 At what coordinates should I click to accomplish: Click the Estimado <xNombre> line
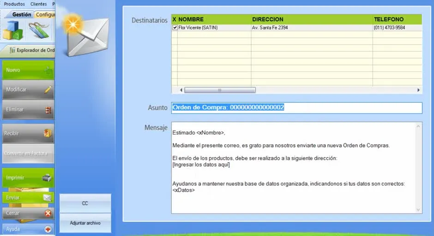[199, 133]
